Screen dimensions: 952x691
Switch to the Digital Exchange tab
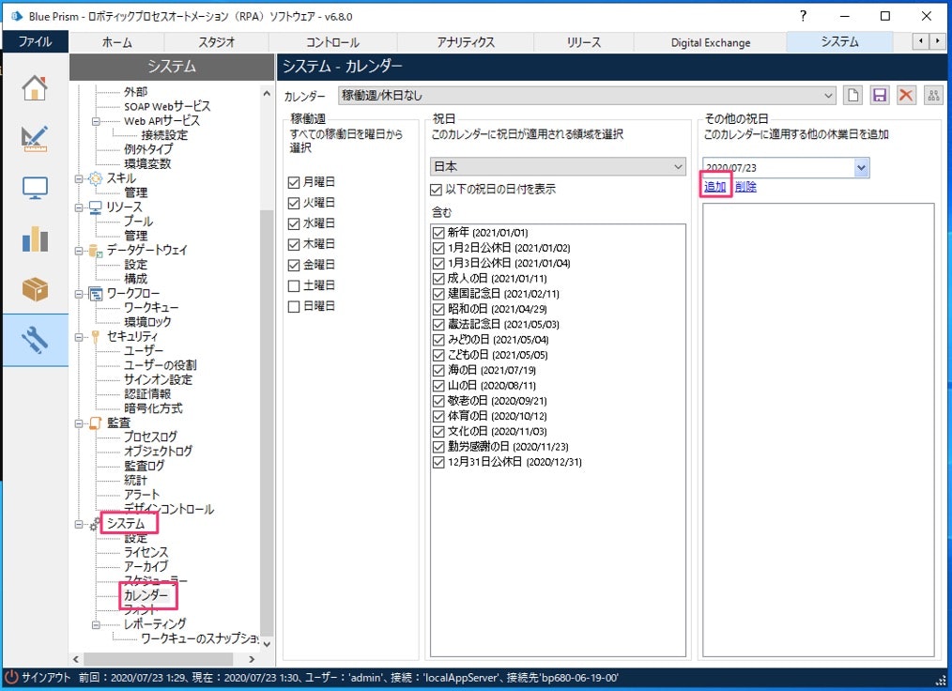711,42
